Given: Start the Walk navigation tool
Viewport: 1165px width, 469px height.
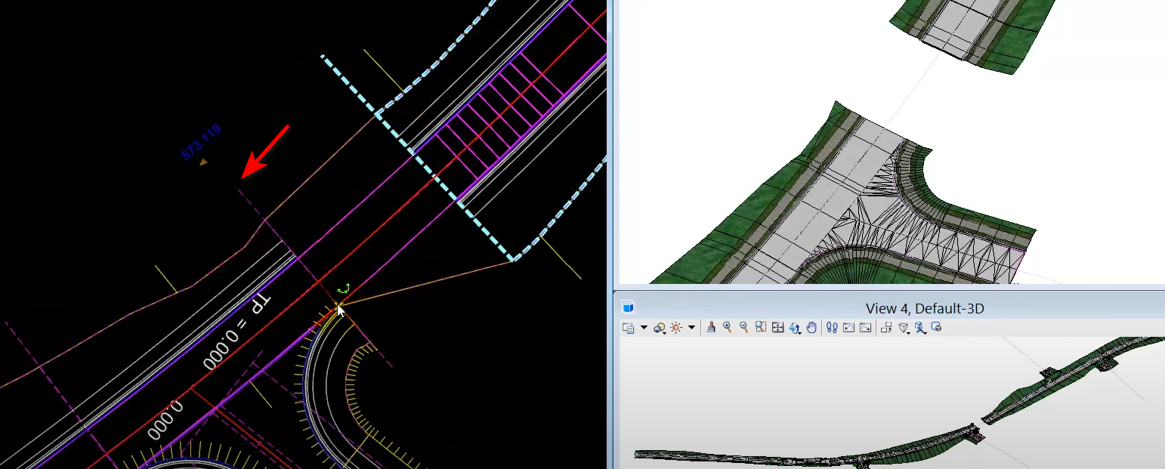Looking at the screenshot, I should pos(832,328).
